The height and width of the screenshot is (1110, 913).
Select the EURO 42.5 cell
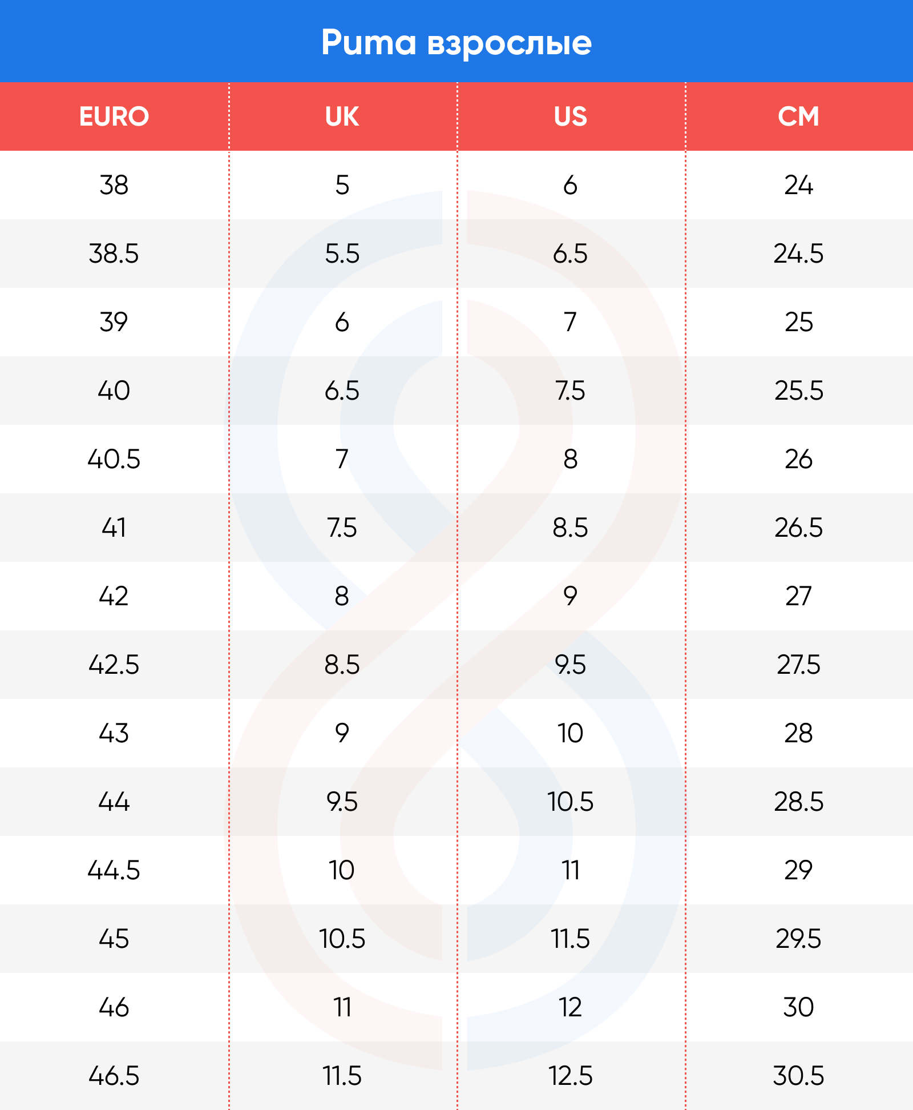[114, 665]
